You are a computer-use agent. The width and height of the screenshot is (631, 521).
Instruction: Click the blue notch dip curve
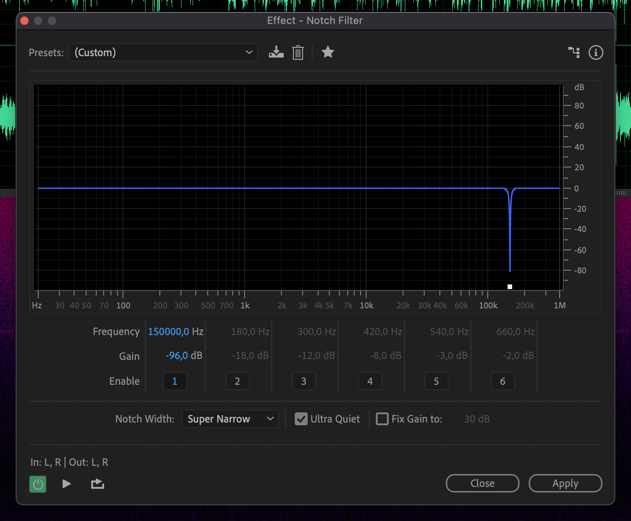[510, 230]
